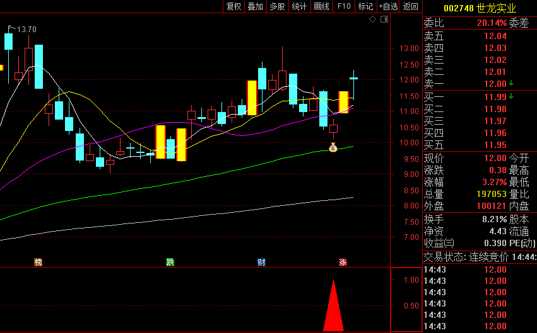Open the 统计 statistics option
Image resolution: width=537 pixels, height=333 pixels.
299,6
